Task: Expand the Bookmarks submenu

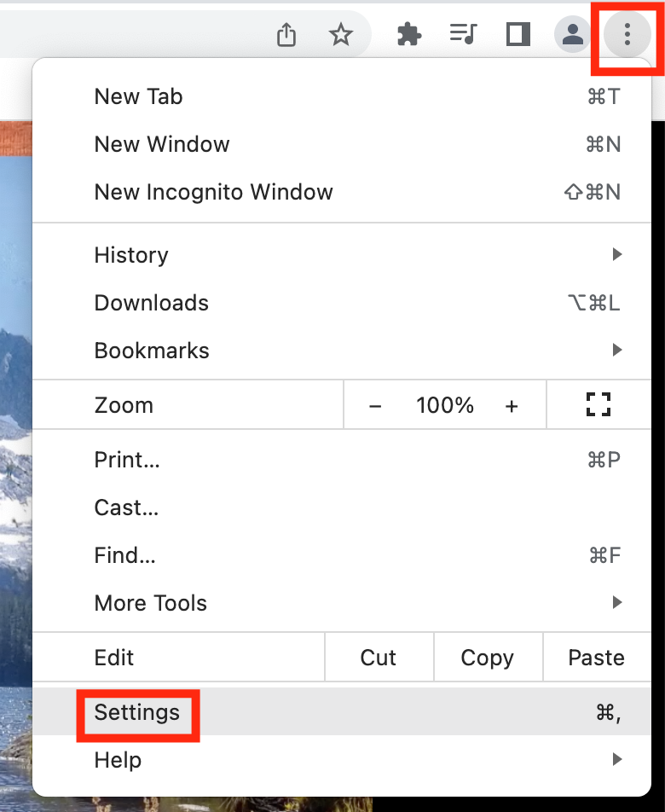Action: click(x=342, y=351)
